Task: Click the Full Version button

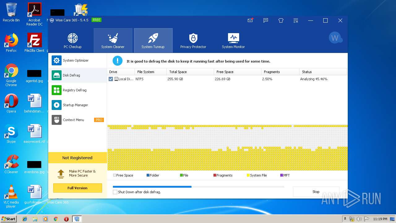Action: pyautogui.click(x=77, y=188)
